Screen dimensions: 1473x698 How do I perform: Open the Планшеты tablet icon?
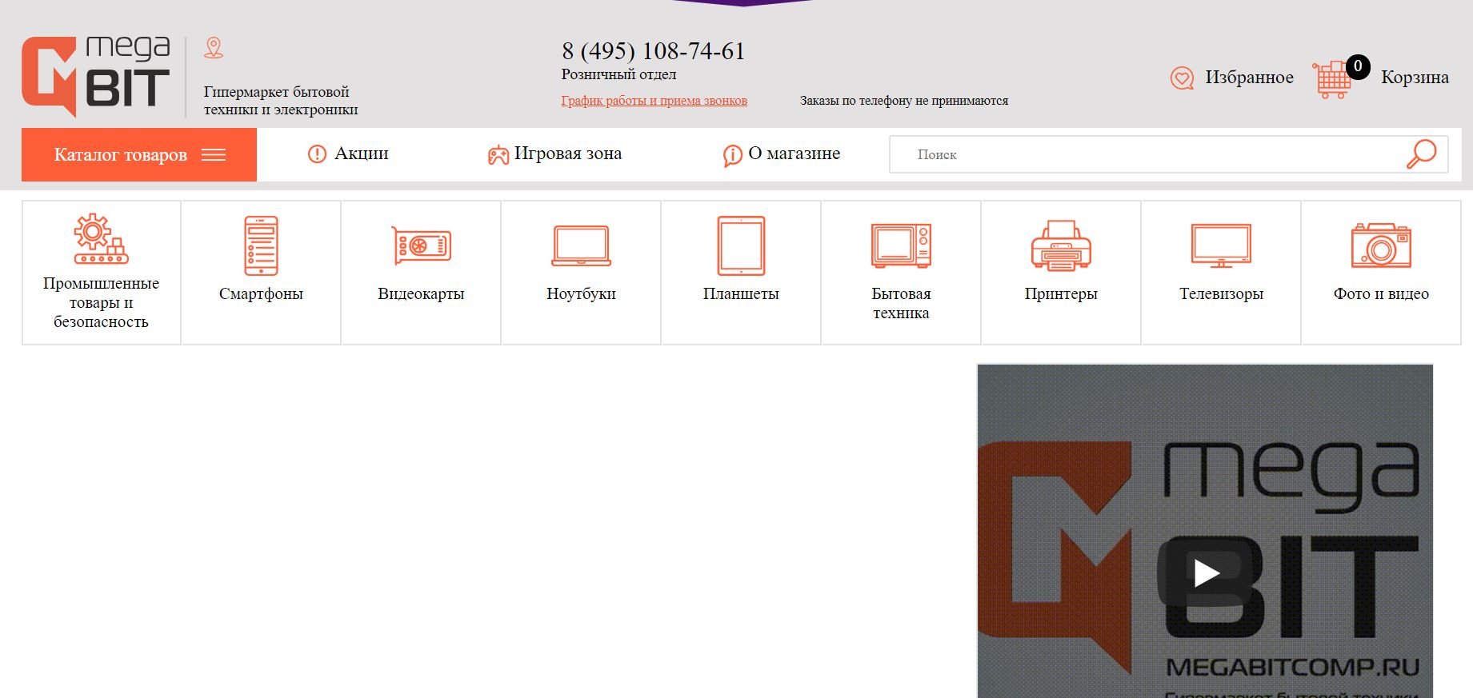[x=741, y=245]
